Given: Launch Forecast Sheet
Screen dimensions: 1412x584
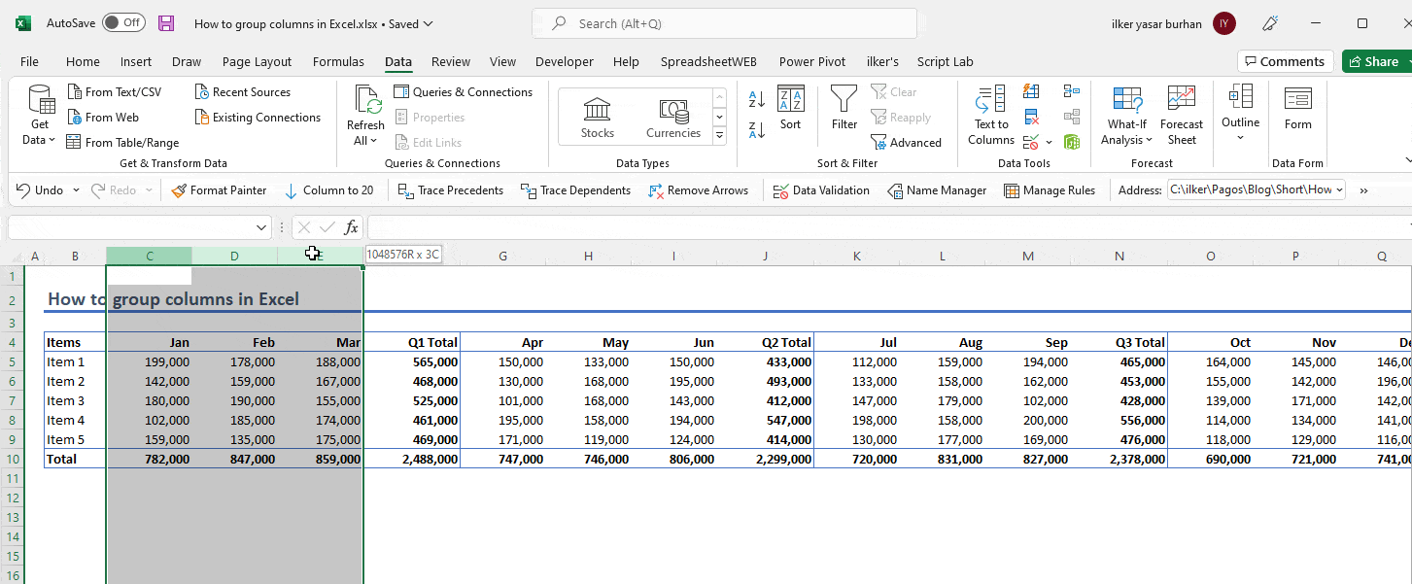Looking at the screenshot, I should 1182,115.
